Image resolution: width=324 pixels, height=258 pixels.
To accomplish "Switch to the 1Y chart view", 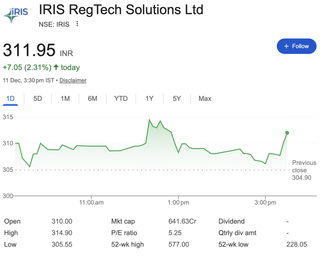I will click(x=149, y=99).
